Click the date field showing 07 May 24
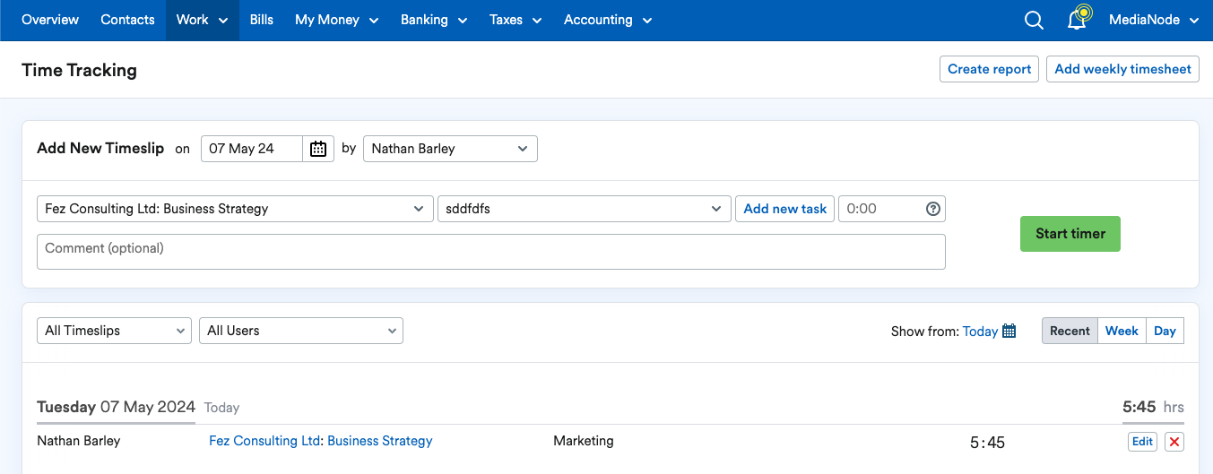Viewport: 1213px width, 474px height. click(252, 149)
